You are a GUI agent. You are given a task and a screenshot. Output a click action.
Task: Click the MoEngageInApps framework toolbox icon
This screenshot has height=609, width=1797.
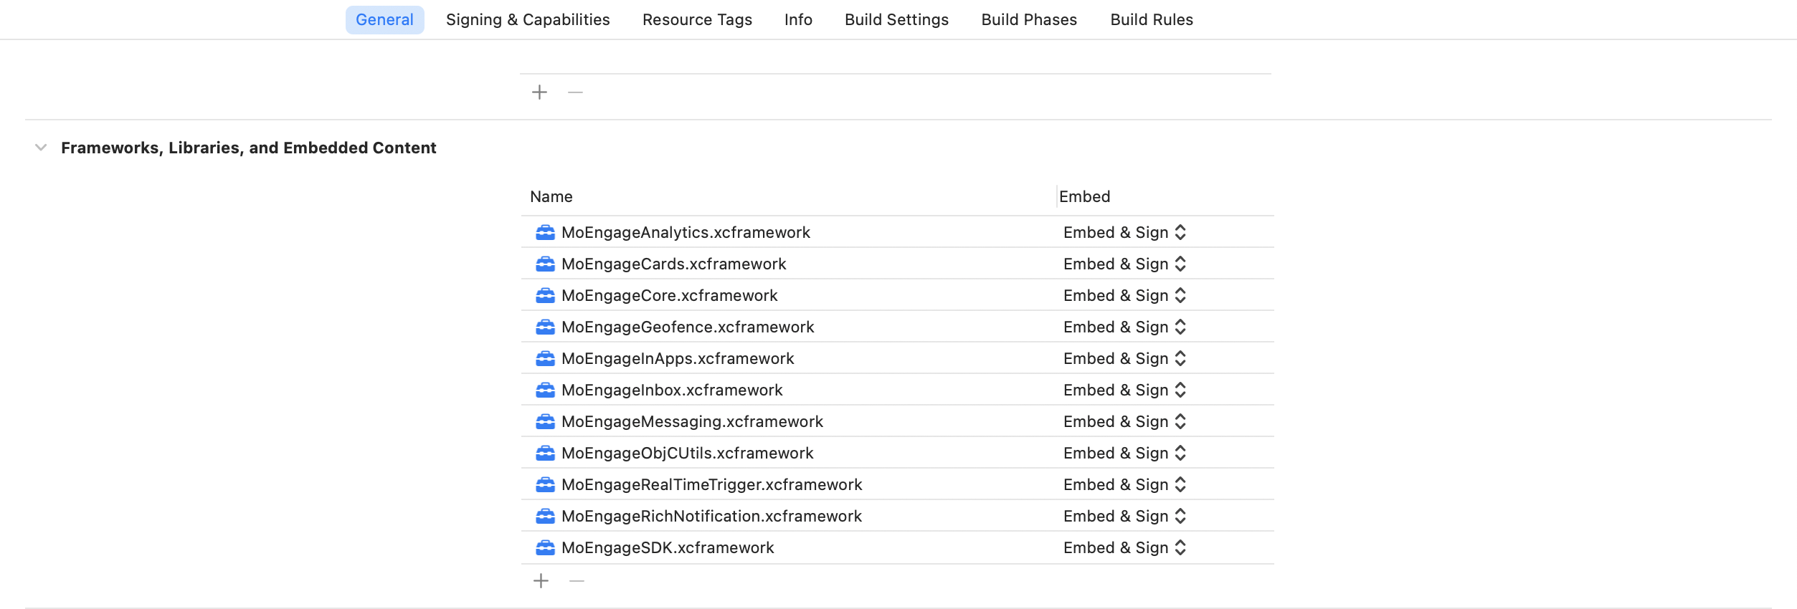[x=545, y=358]
